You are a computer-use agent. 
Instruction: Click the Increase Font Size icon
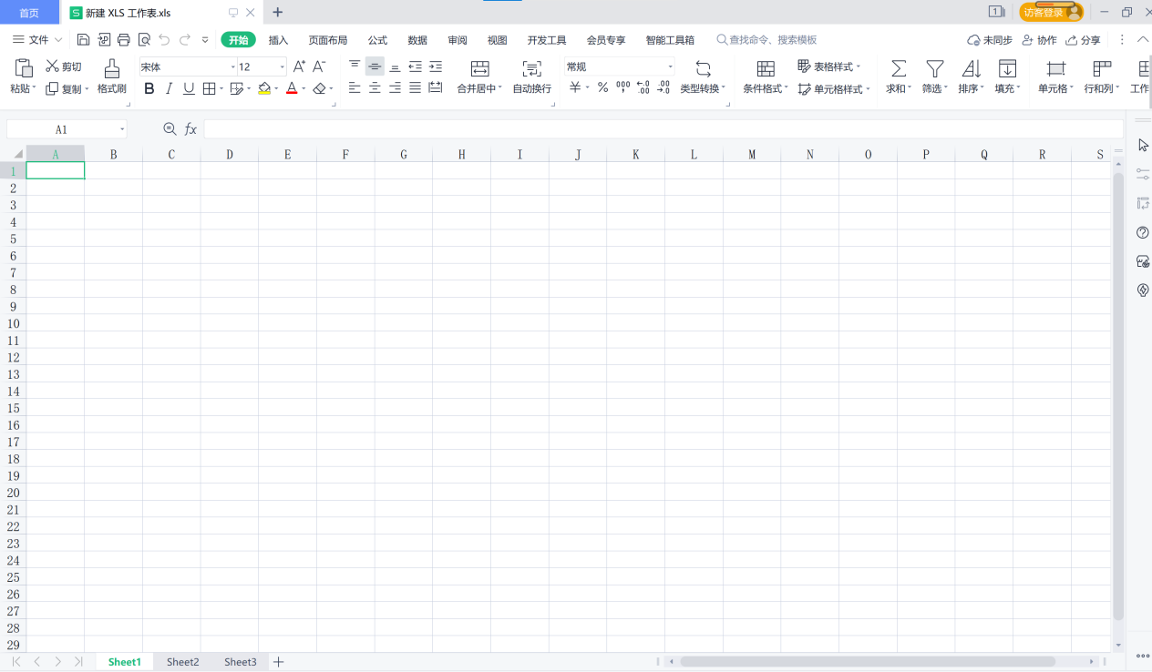click(299, 66)
